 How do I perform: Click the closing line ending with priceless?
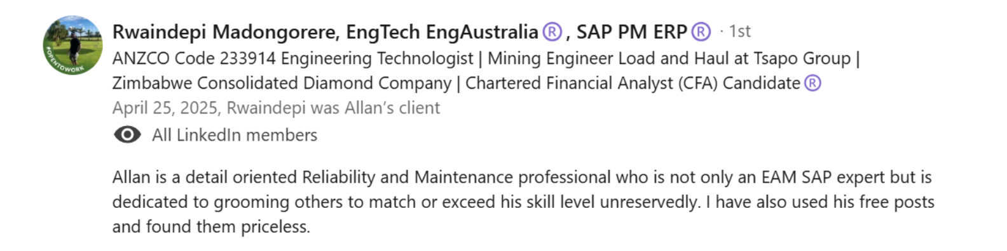point(211,226)
